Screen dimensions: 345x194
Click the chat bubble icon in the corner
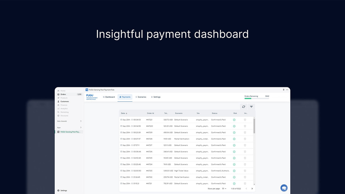[x=284, y=188]
